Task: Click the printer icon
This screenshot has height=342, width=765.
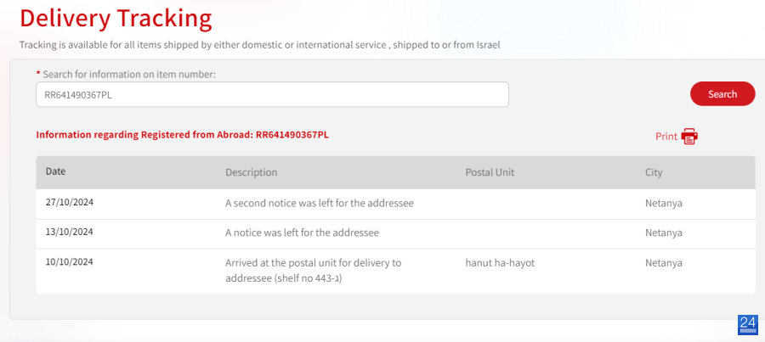Action: click(x=689, y=137)
